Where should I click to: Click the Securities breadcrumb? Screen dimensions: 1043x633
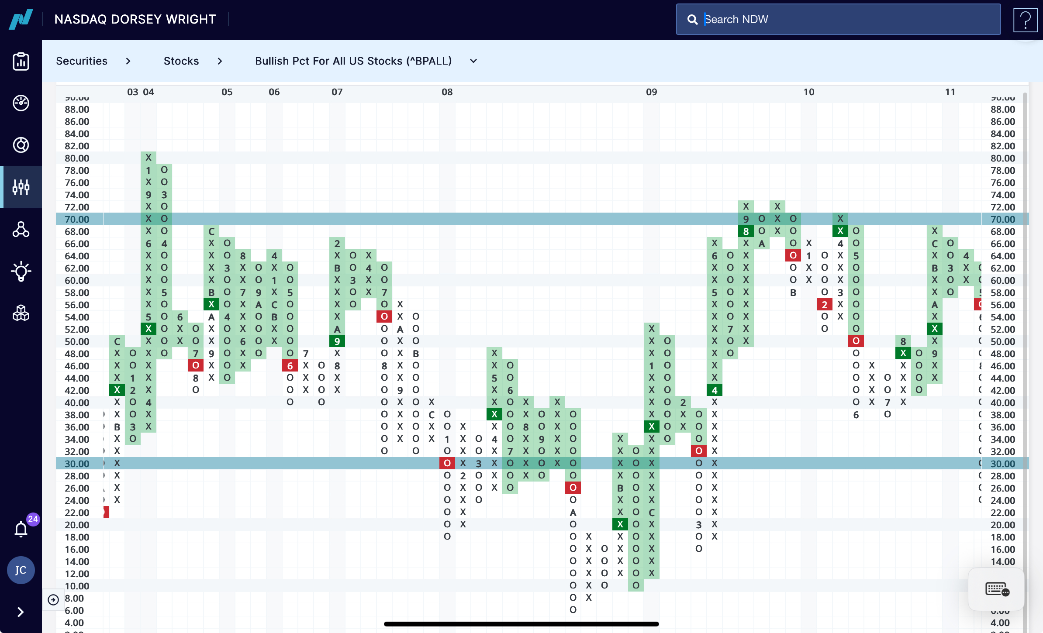click(82, 61)
